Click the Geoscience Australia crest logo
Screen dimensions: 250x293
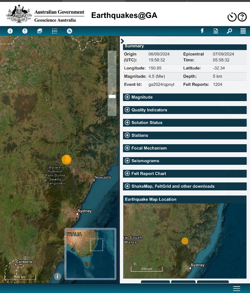19,14
